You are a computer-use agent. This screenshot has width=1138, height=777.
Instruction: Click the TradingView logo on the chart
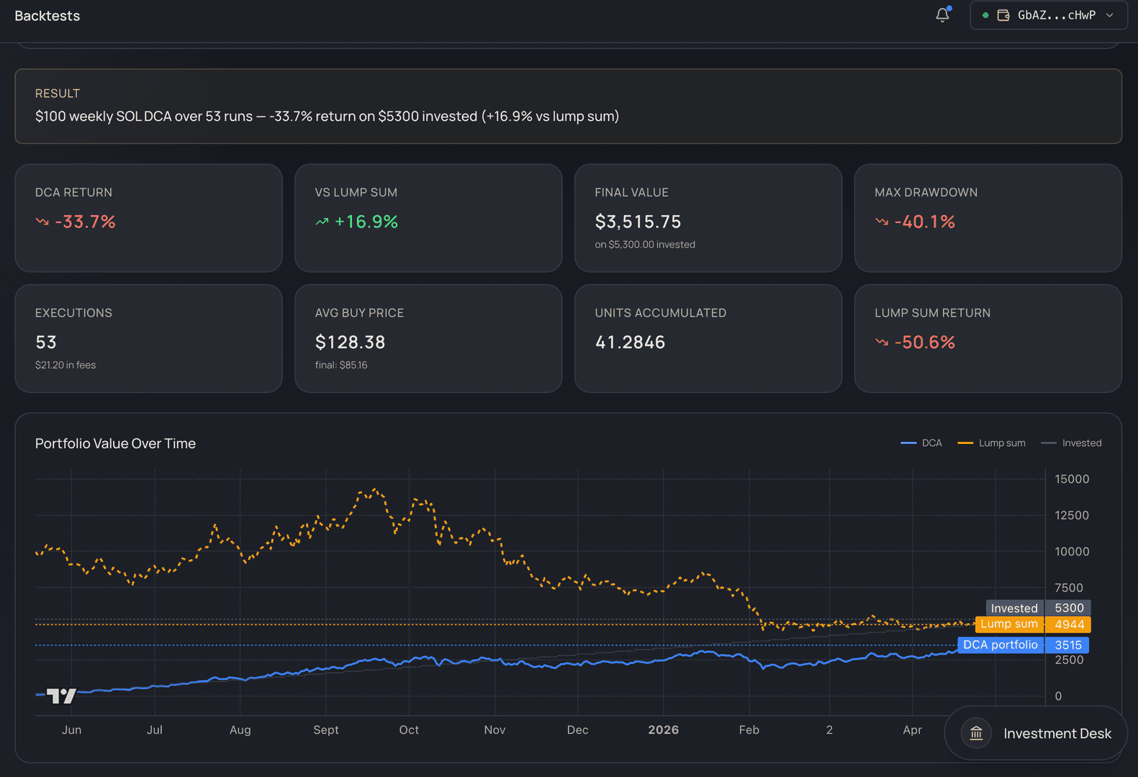(61, 696)
